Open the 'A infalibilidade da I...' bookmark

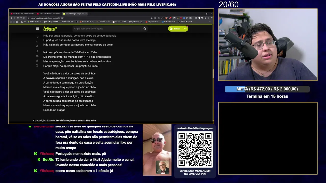[103, 22]
